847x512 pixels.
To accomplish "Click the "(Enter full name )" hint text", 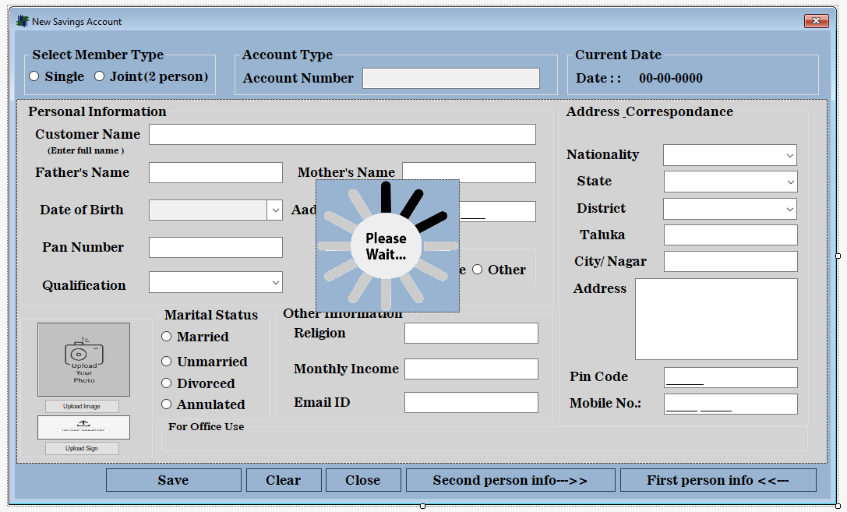I will [x=86, y=150].
